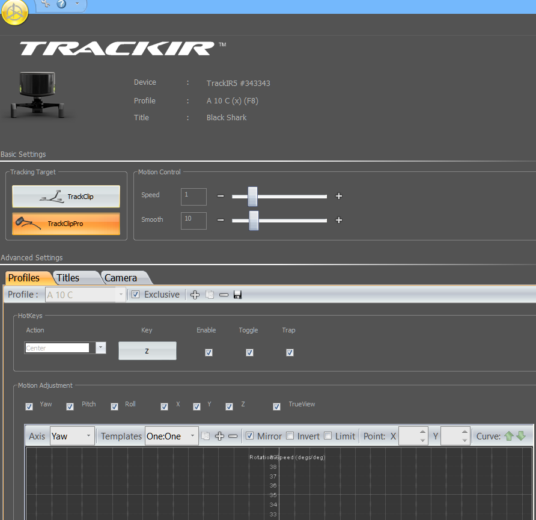Enable the Invert checkbox
Image resolution: width=536 pixels, height=520 pixels.
[x=290, y=436]
